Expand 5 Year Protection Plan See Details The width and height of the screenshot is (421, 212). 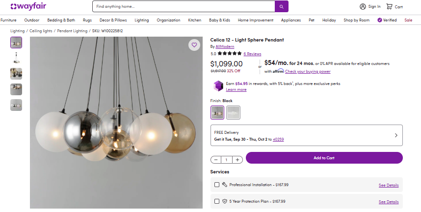pos(389,201)
